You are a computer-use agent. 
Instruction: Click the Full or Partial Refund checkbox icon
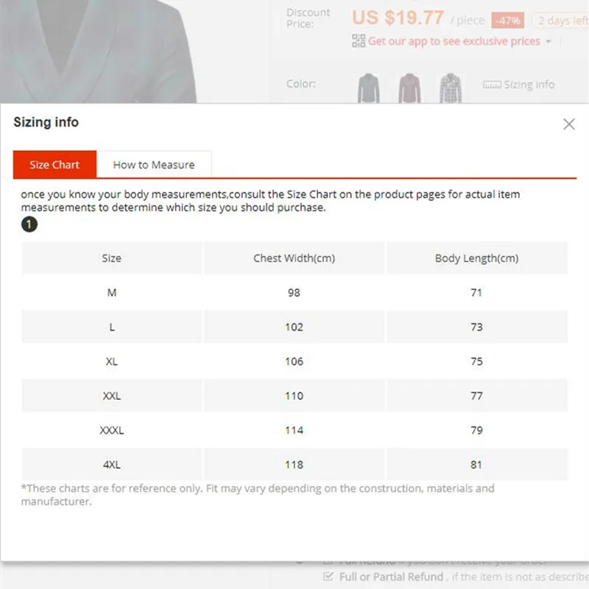327,575
